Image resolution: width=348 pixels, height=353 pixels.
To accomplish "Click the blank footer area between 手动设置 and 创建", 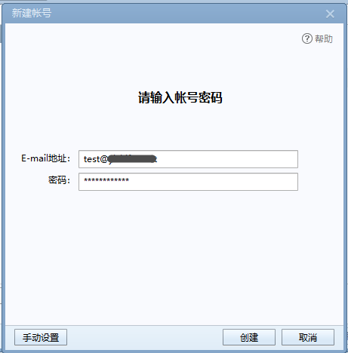I will pyautogui.click(x=145, y=337).
